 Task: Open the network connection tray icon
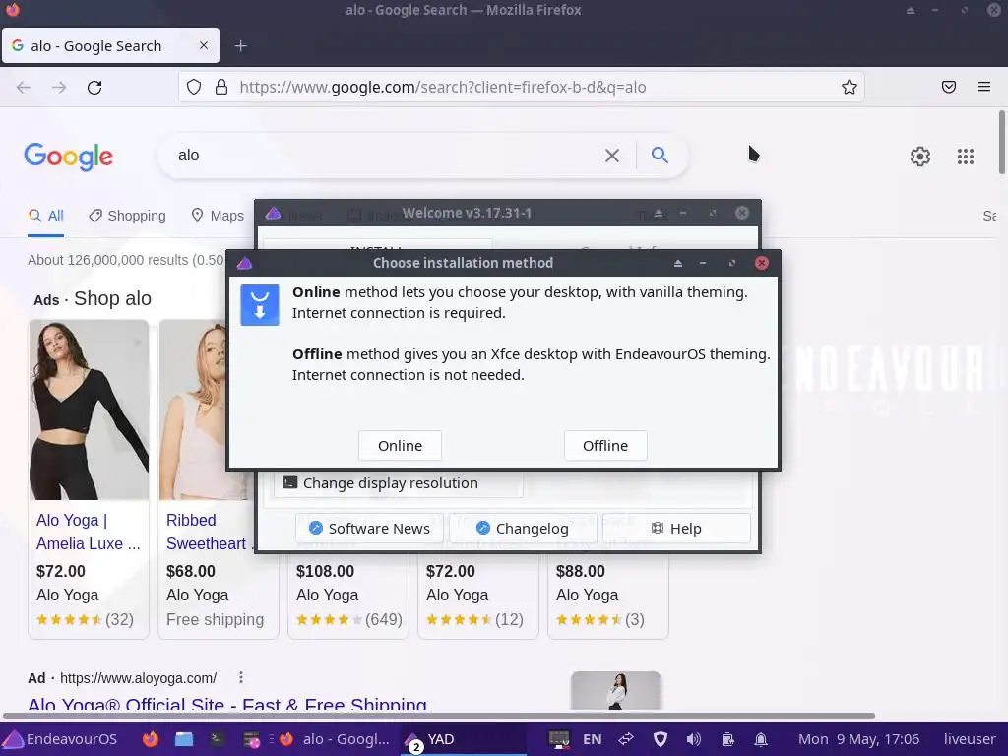coord(626,739)
